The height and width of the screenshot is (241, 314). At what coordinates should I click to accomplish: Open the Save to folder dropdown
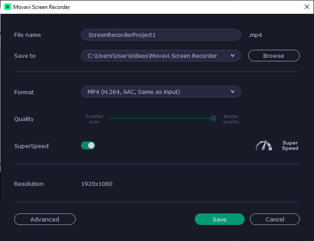coord(161,56)
